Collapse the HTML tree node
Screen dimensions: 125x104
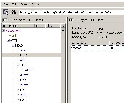(x=8, y=41)
